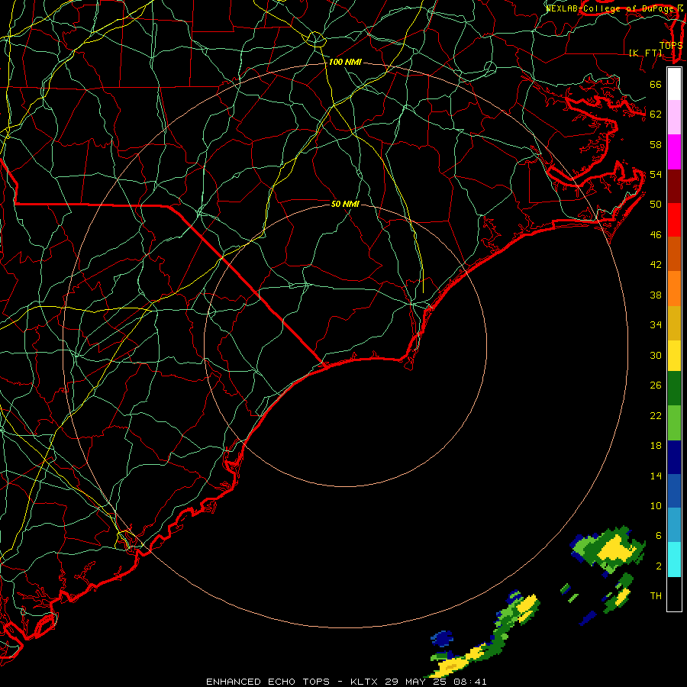Click legend value '30'

(656, 355)
